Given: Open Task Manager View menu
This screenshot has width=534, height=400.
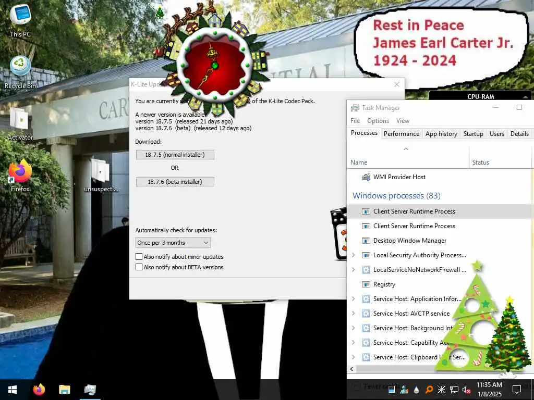Looking at the screenshot, I should click(x=403, y=121).
